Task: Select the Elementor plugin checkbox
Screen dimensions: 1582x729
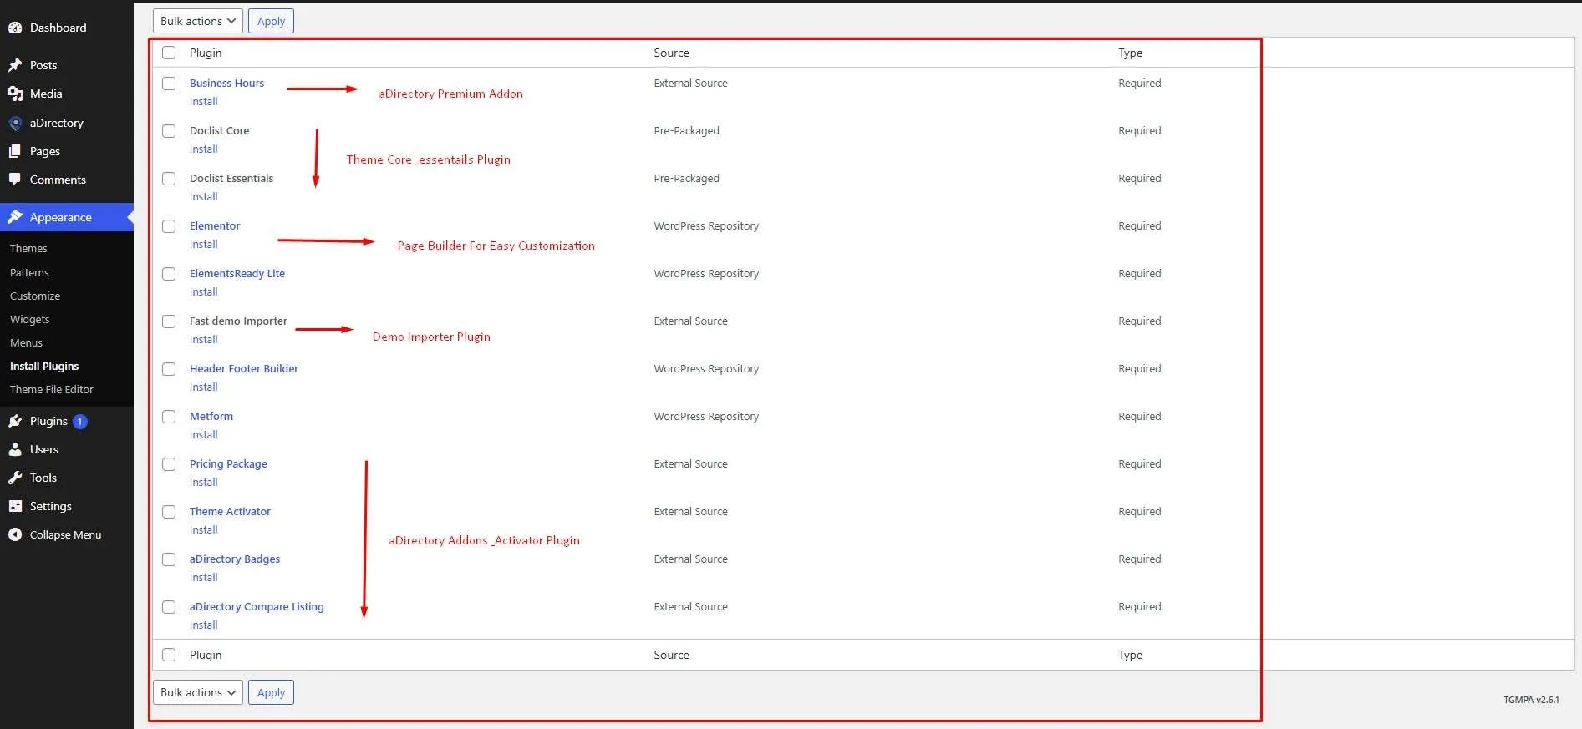Action: coord(169,226)
